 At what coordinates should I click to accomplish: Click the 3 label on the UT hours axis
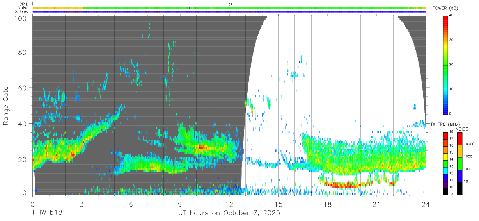(82, 205)
